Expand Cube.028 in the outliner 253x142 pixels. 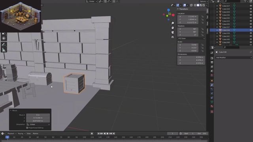(217, 9)
